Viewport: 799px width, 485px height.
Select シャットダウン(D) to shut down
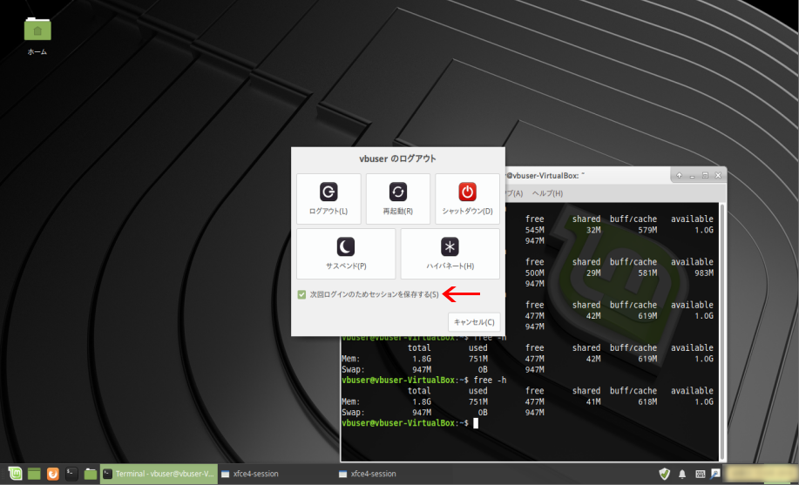(467, 199)
